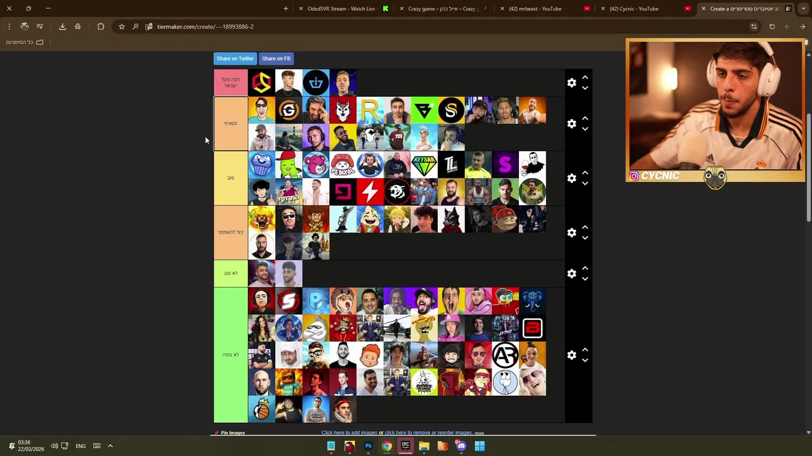Bookmark this page with star icon
Viewport: 812px width, 456px height.
(x=122, y=27)
